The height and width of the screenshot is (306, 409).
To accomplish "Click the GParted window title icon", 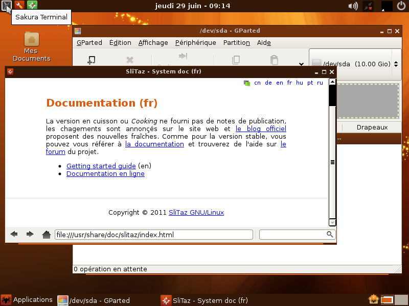I will click(x=78, y=31).
